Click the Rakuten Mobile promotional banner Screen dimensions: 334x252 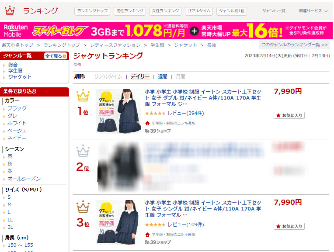coord(166,31)
